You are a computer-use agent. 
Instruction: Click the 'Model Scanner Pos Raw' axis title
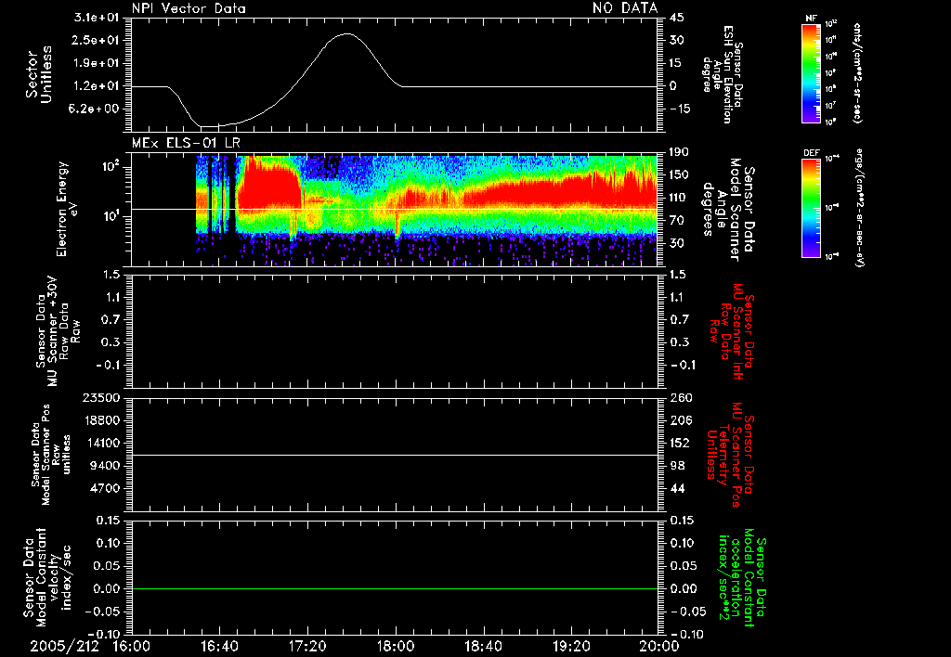[51, 455]
